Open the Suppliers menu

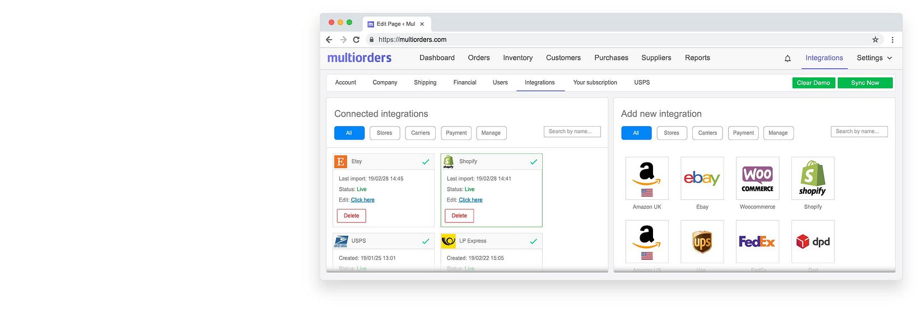pos(656,58)
